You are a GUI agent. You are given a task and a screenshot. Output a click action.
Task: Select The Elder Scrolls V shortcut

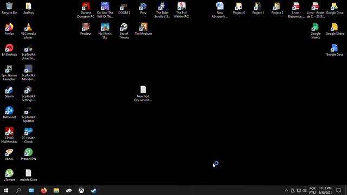click(162, 10)
